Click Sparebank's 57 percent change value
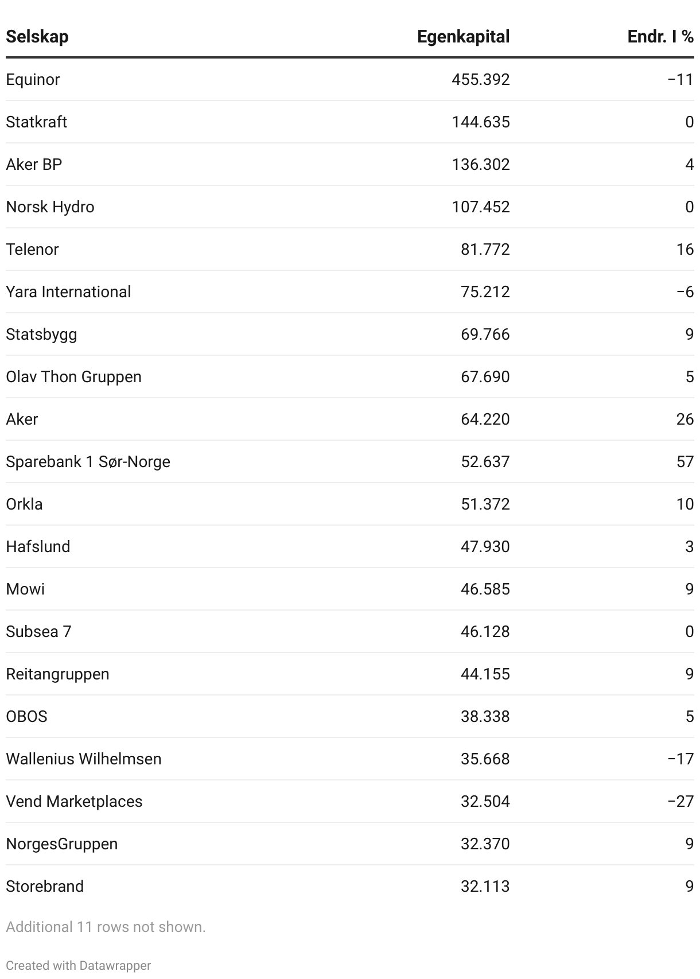The image size is (700, 979). tap(685, 461)
